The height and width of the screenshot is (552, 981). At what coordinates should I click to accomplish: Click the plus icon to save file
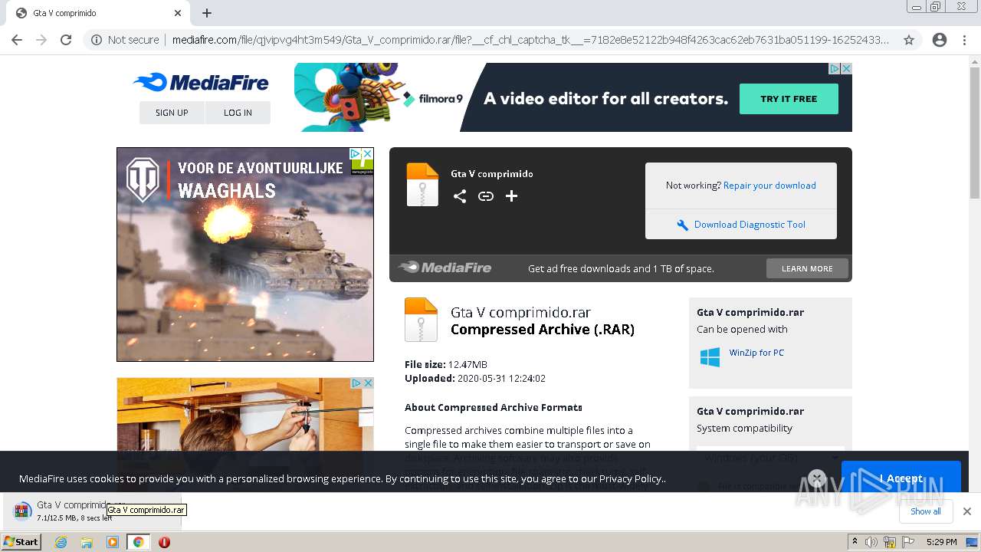511,196
